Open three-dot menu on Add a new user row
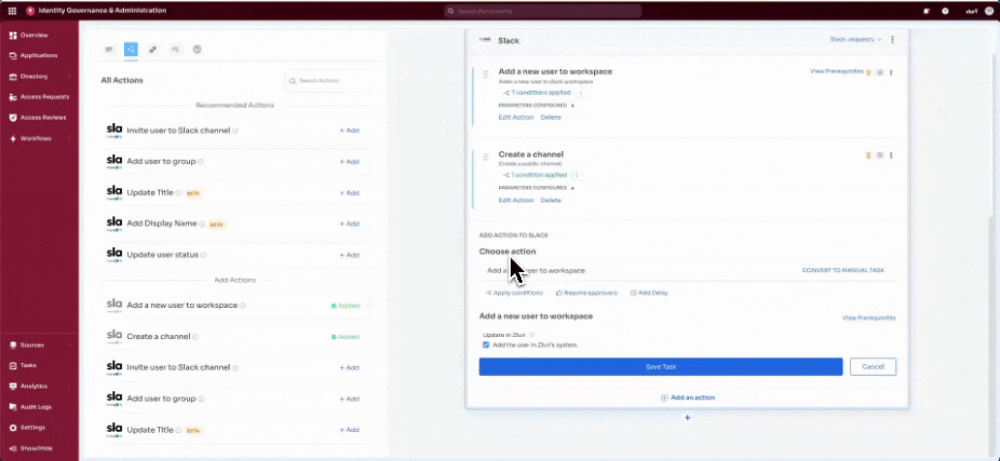1000x461 pixels. pyautogui.click(x=891, y=73)
